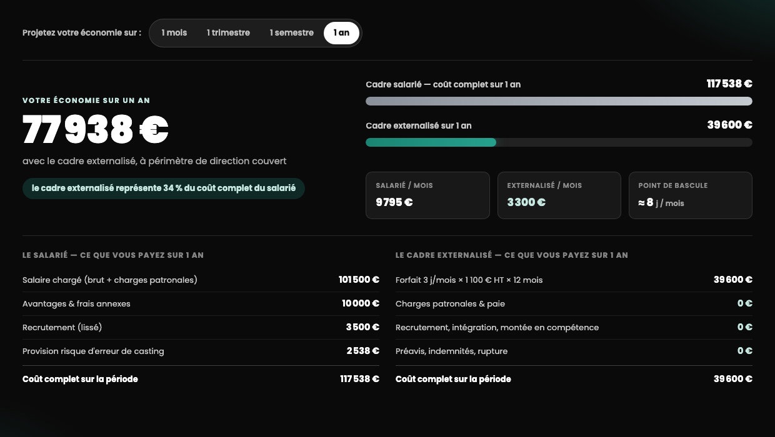This screenshot has height=437, width=775.
Task: Click the 117 538 € value above salaried bar
Action: 729,84
